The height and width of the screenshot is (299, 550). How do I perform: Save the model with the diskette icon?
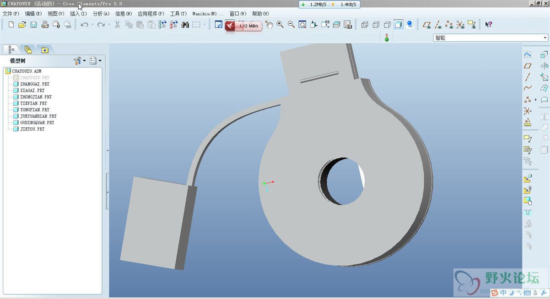33,25
